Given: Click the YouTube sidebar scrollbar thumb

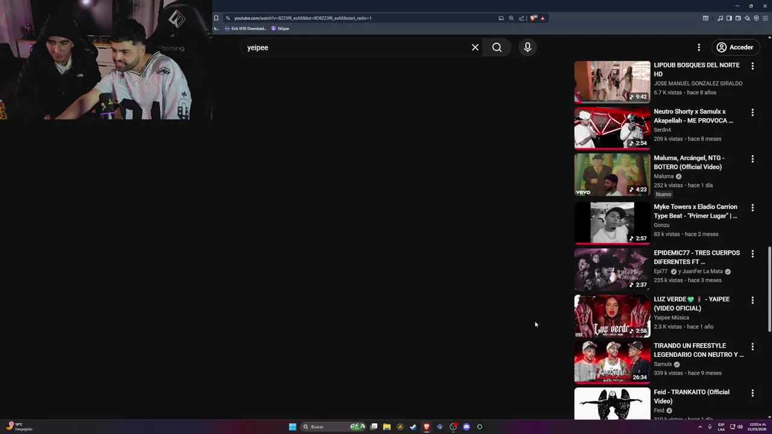Looking at the screenshot, I should (769, 289).
